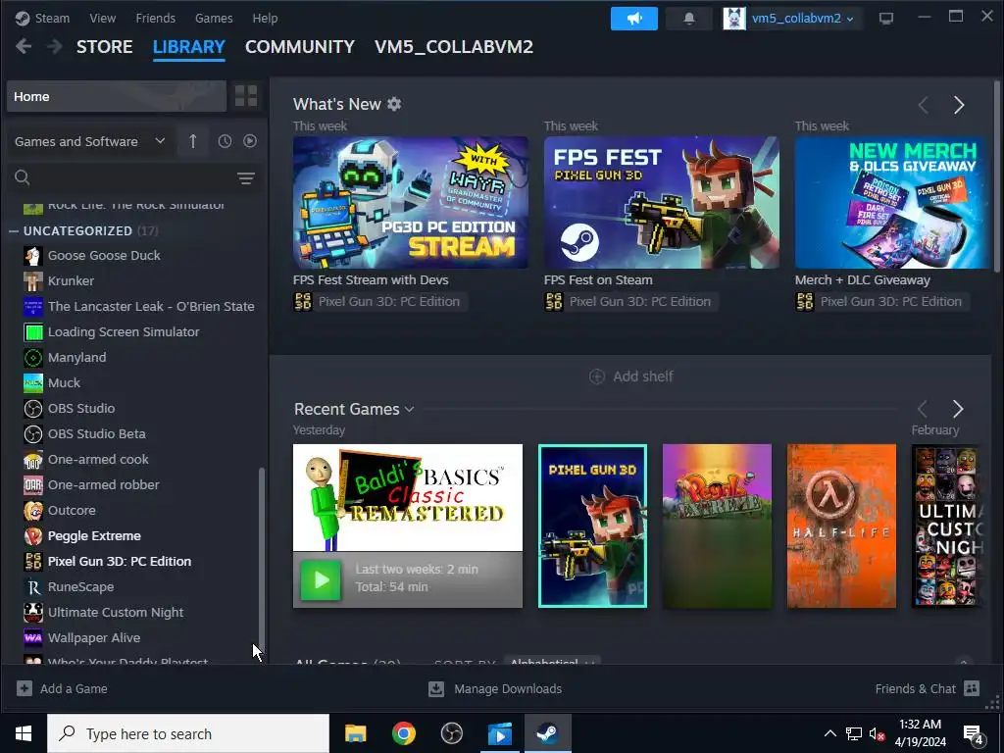Screen dimensions: 1004x753
Task: Show previous What's New items
Action: point(924,105)
